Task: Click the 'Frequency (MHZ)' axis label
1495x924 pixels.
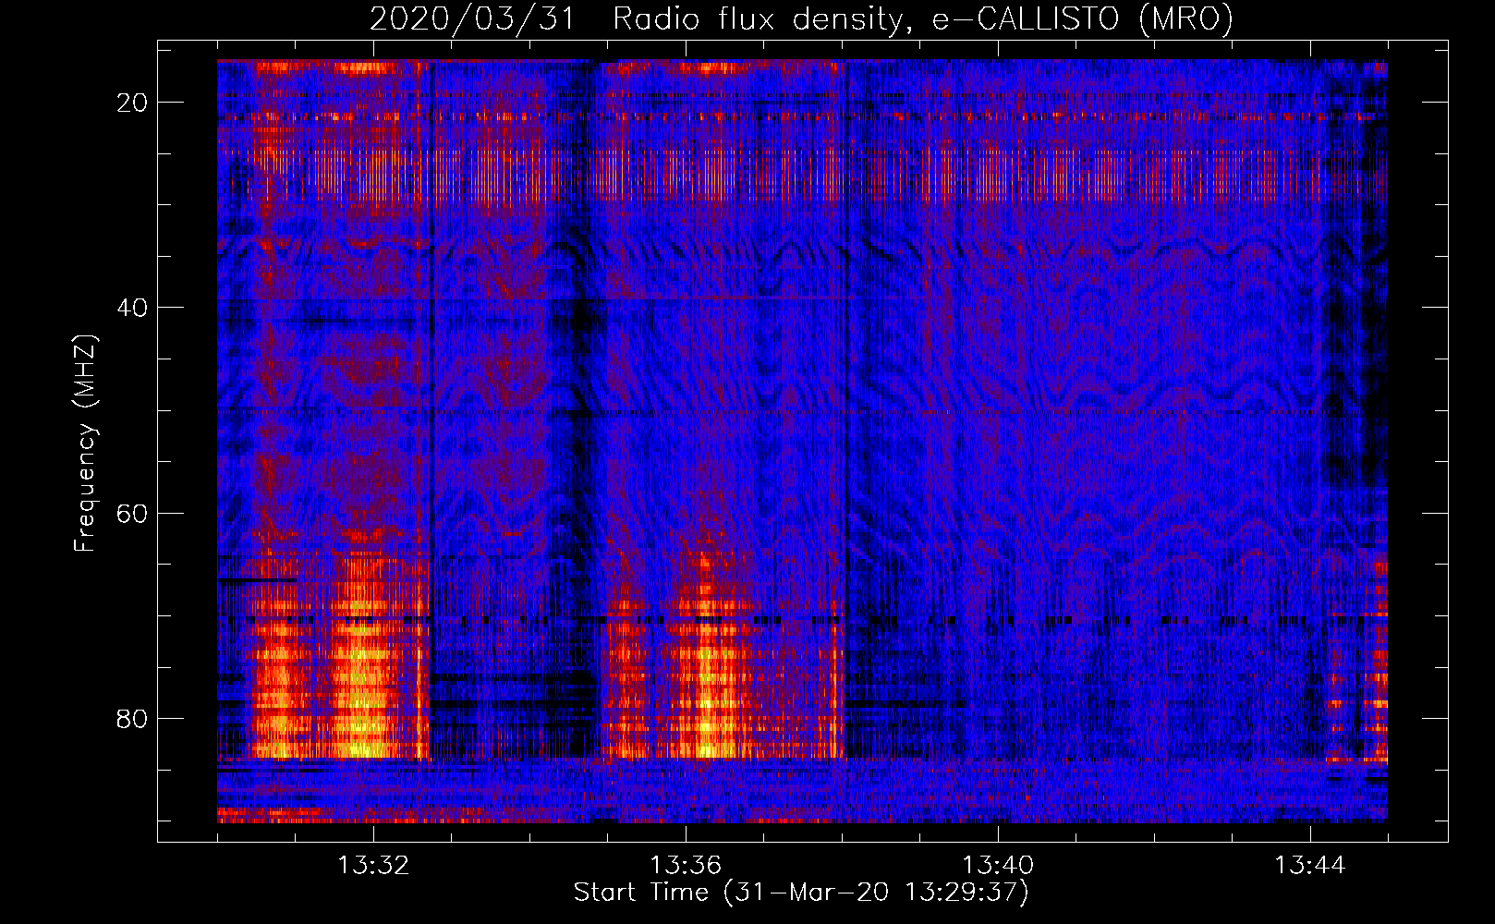Action: [85, 444]
